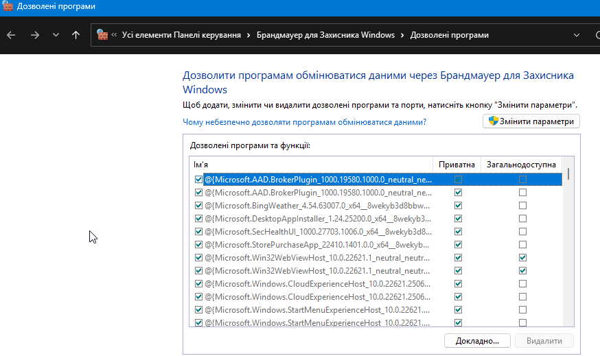
Task: Select the Microsoft.SecHealthUI list entry
Action: click(x=318, y=232)
